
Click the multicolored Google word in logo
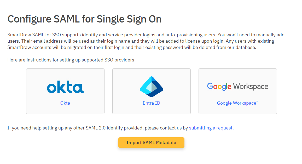tap(219, 87)
